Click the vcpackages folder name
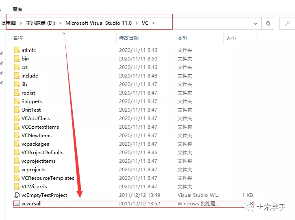The image size is (295, 220). click(35, 144)
